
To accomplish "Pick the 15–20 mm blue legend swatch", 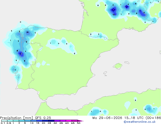I will tap(40, 121).
